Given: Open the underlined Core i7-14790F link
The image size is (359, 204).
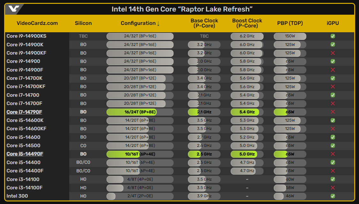Looking at the screenshot, I should 24,112.
